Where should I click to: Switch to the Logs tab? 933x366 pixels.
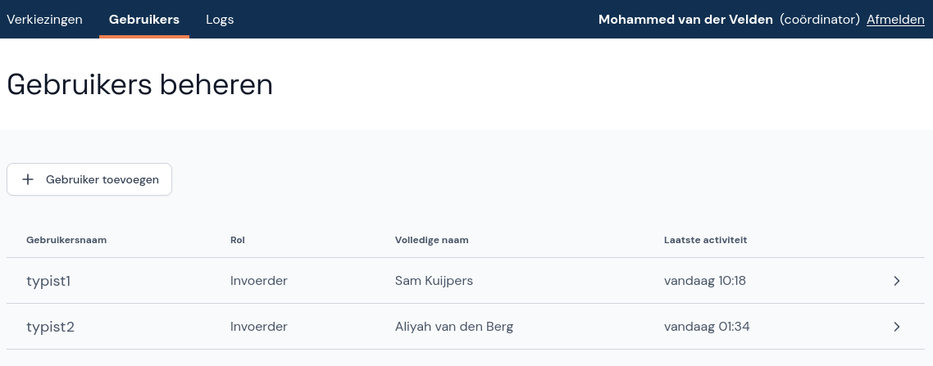point(220,20)
